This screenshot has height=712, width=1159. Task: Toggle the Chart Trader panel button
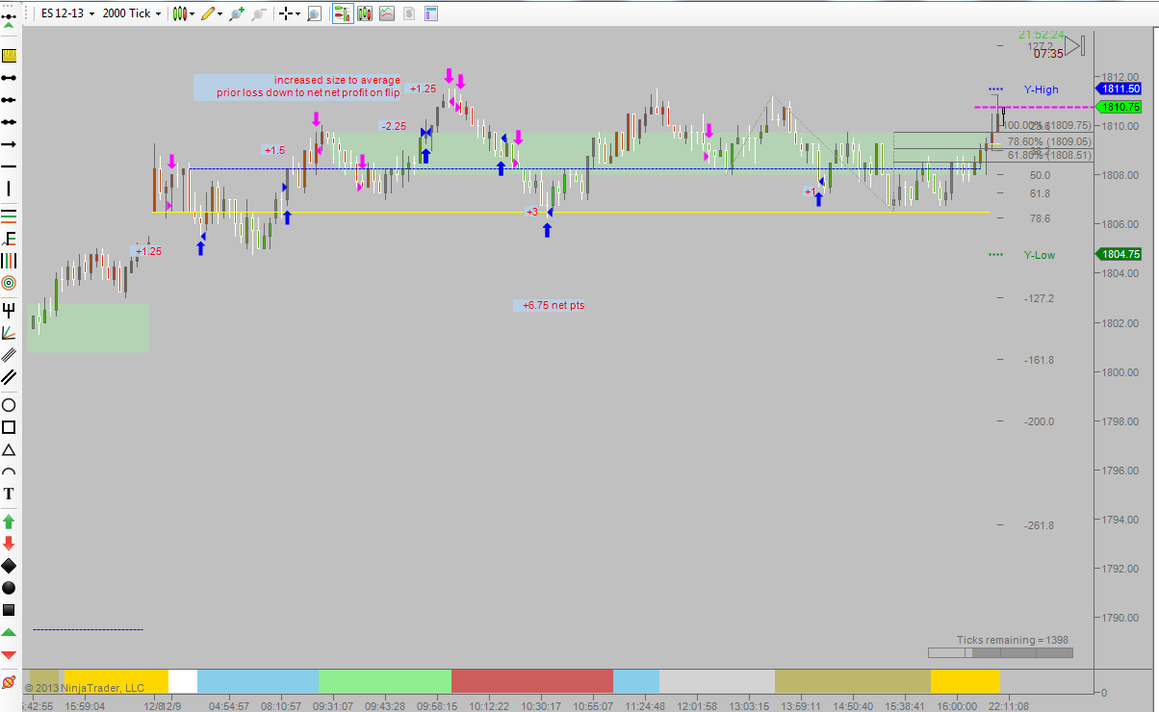click(x=342, y=13)
